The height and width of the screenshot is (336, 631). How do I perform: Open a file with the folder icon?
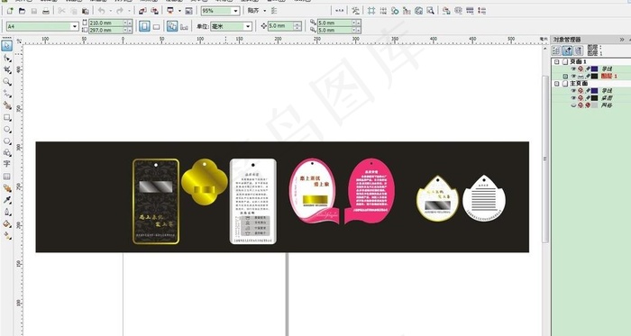tap(23, 11)
